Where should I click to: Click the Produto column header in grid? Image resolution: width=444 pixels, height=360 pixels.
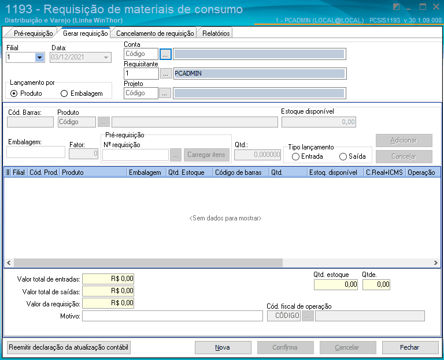pyautogui.click(x=94, y=172)
